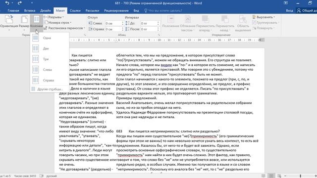Click the Слева left indent field

pos(113,23)
